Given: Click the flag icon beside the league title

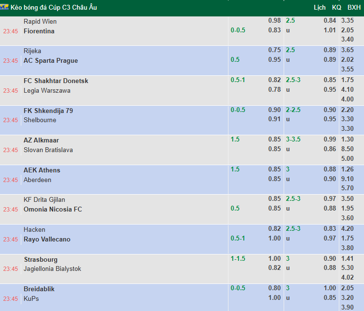Looking at the screenshot, I should (5, 7).
